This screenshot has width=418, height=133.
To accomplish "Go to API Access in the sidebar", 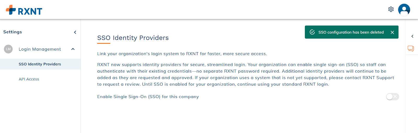I will (x=29, y=79).
